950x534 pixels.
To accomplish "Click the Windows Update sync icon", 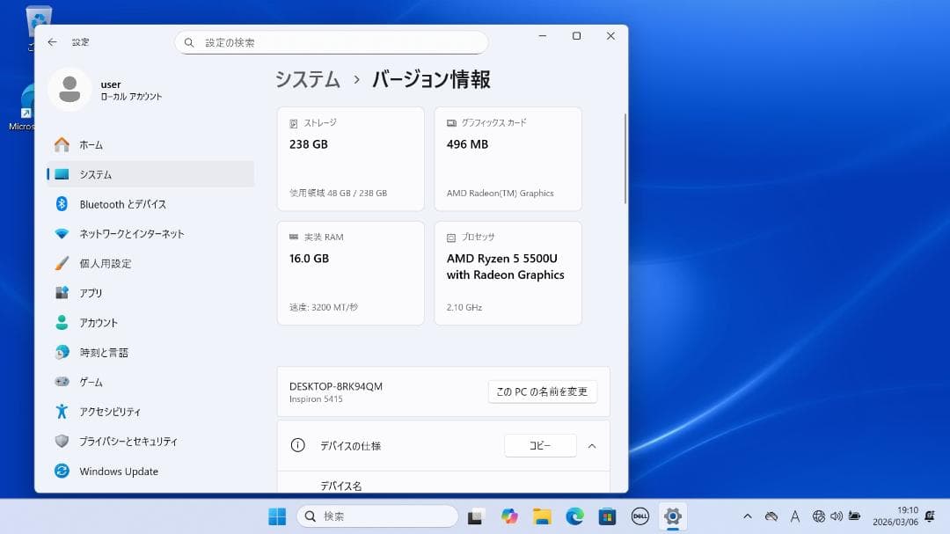I will pyautogui.click(x=62, y=471).
